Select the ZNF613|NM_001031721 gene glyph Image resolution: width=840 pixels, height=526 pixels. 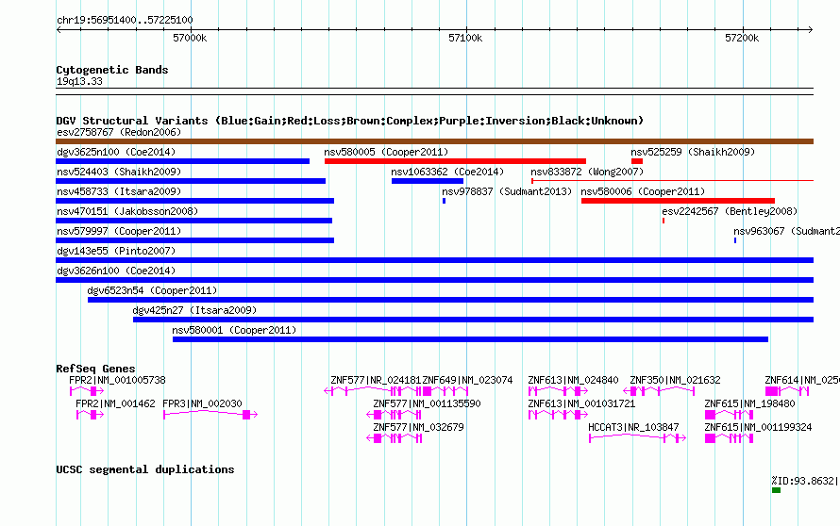(558, 415)
